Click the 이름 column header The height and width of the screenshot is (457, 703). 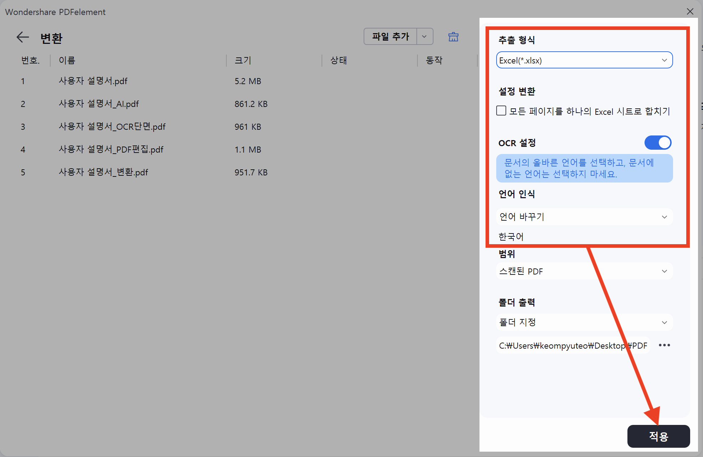coord(67,61)
